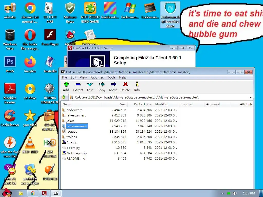Click the 'furryfox' Firefox desktop icon
The height and width of the screenshot is (197, 263).
pyautogui.click(x=30, y=64)
